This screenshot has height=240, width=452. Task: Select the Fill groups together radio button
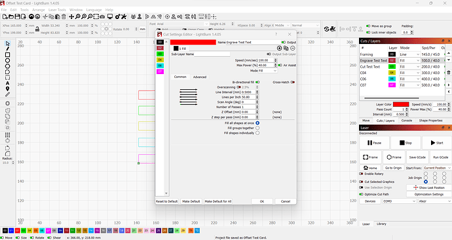pos(257,128)
